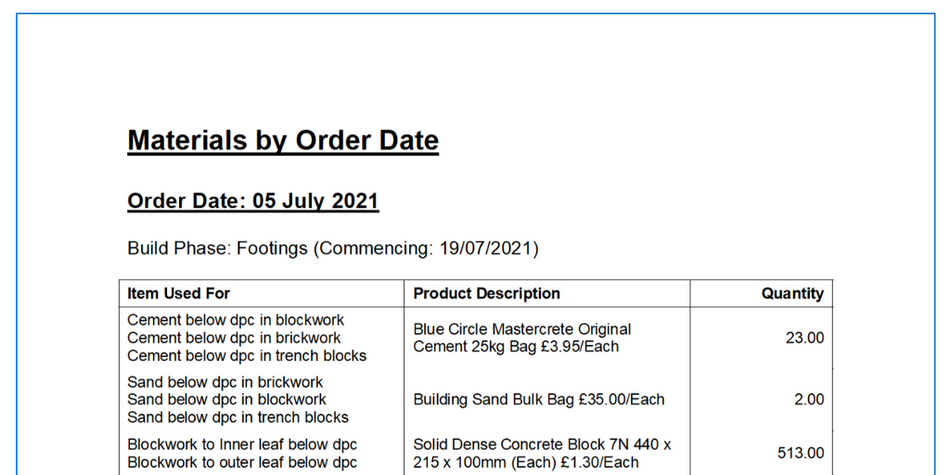This screenshot has height=475, width=950.
Task: Click 'Cement below dpc in trench blocks' text
Action: tap(247, 355)
